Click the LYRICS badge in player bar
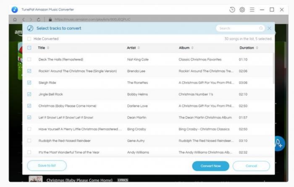This screenshot has height=187, width=294. tap(123, 180)
